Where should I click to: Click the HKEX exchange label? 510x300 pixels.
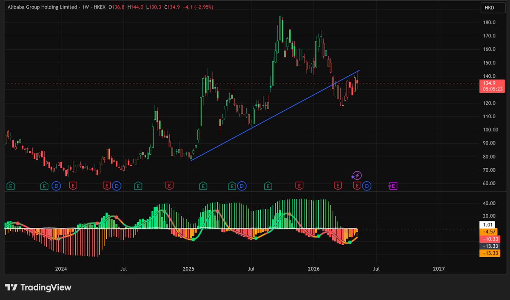100,7
